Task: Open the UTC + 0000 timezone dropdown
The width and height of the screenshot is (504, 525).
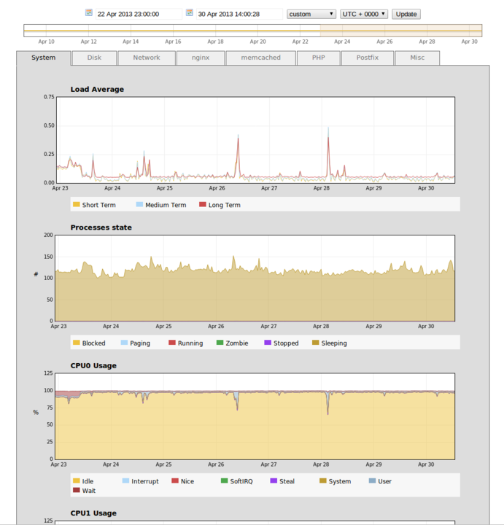Action: pos(363,14)
